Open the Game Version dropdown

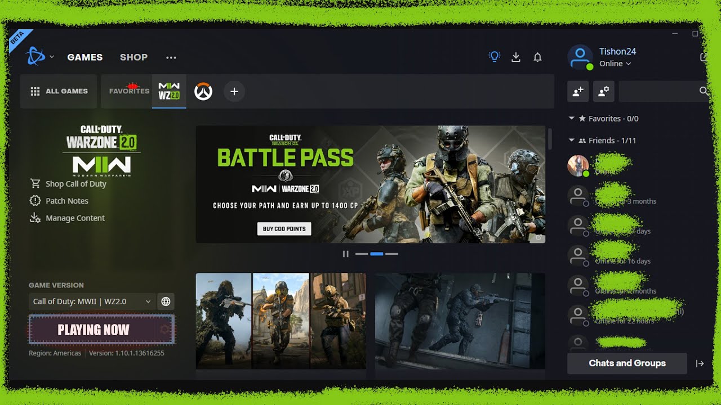[x=92, y=301]
